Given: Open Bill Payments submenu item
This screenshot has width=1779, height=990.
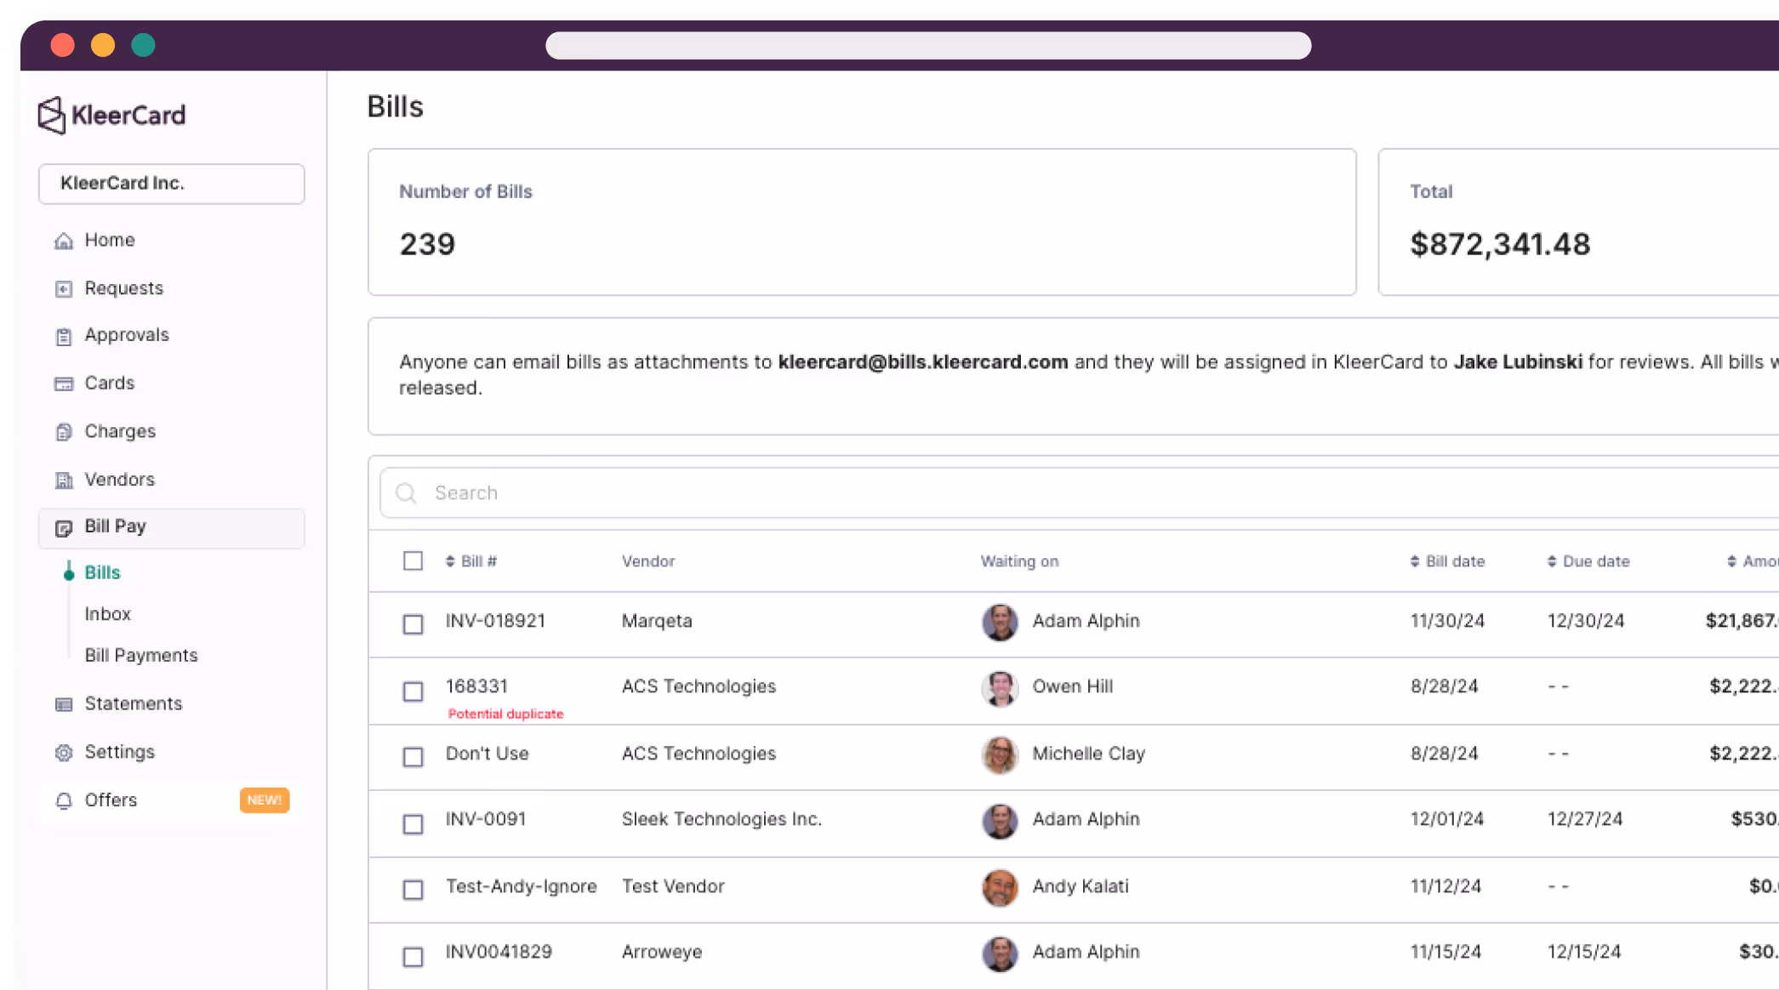Looking at the screenshot, I should coord(140,655).
